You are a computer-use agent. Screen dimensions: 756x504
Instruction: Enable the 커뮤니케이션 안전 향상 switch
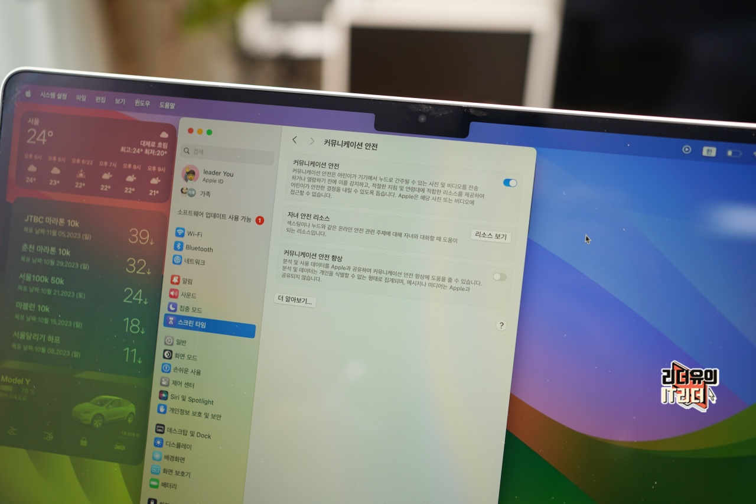click(x=500, y=277)
